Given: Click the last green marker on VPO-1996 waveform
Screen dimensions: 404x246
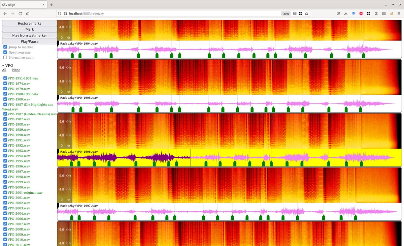Looking at the screenshot, I should click(361, 163).
